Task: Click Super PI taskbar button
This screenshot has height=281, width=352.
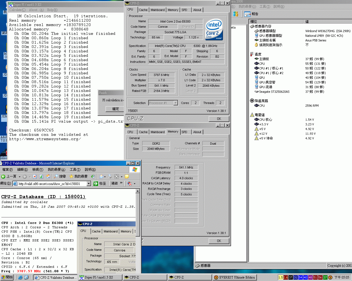Action: click(100, 277)
